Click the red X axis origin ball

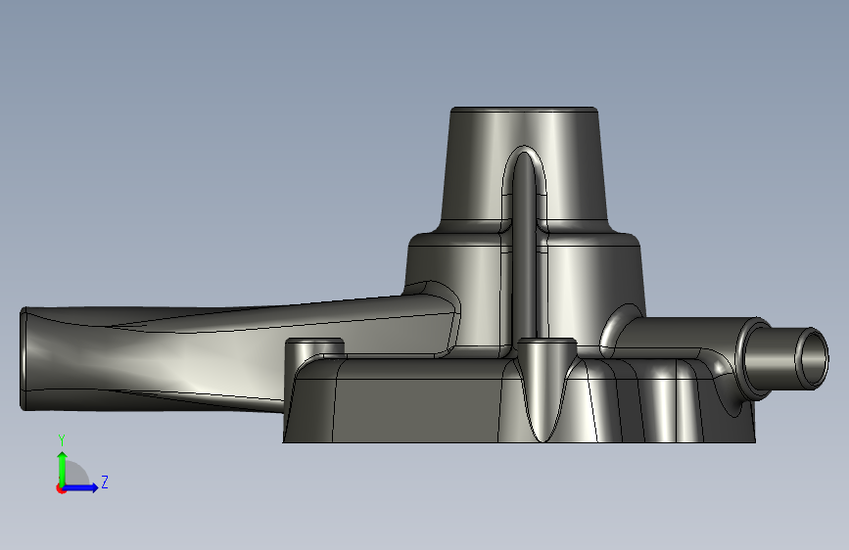tap(61, 488)
